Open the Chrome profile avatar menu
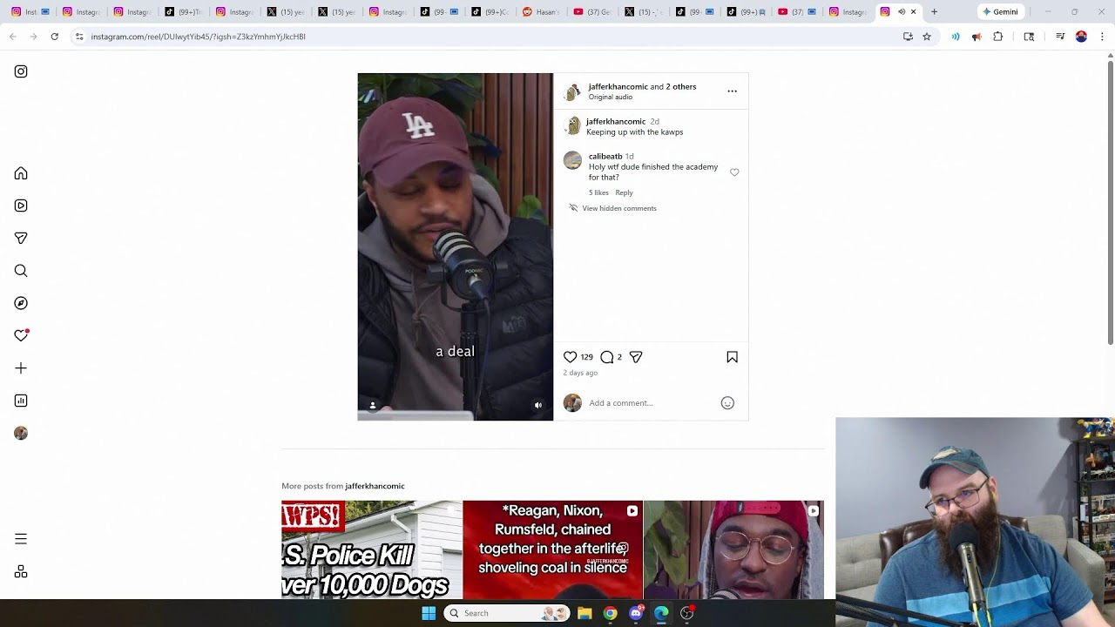This screenshot has width=1115, height=627. tap(1081, 37)
